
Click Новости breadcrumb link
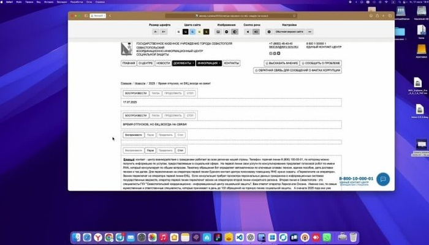pos(140,83)
